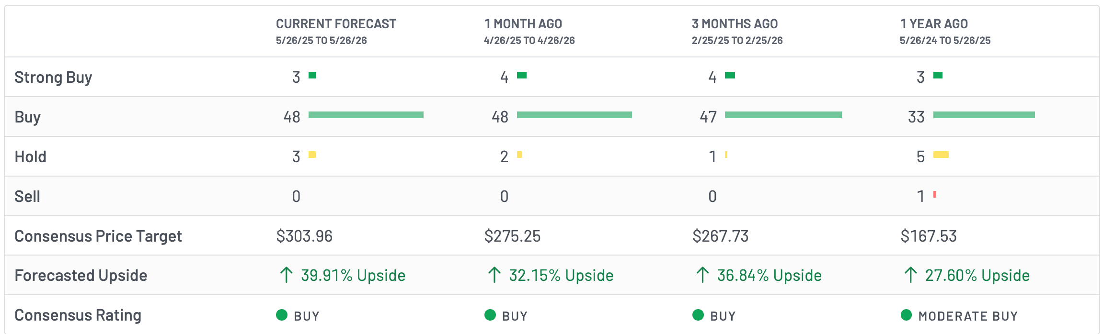Click the 1 year ago Buy bar of 33
The width and height of the screenshot is (1103, 334).
pyautogui.click(x=984, y=115)
